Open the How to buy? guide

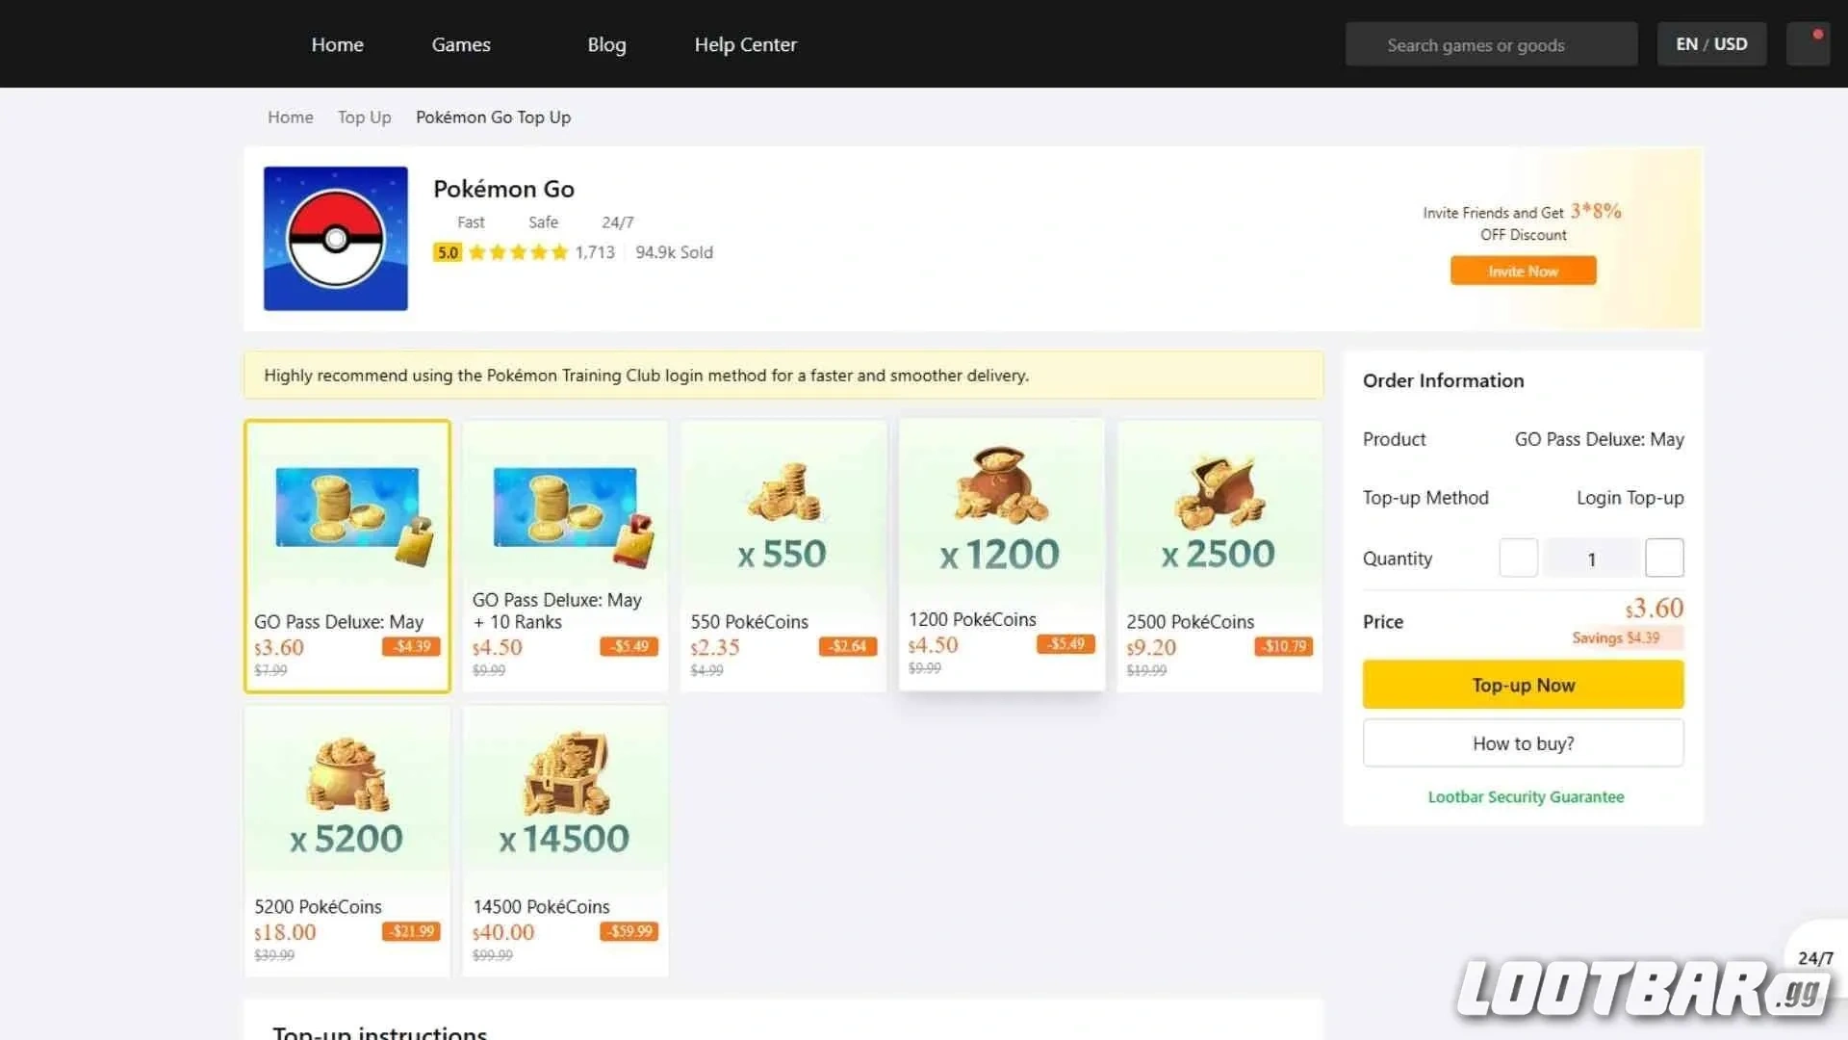point(1523,743)
